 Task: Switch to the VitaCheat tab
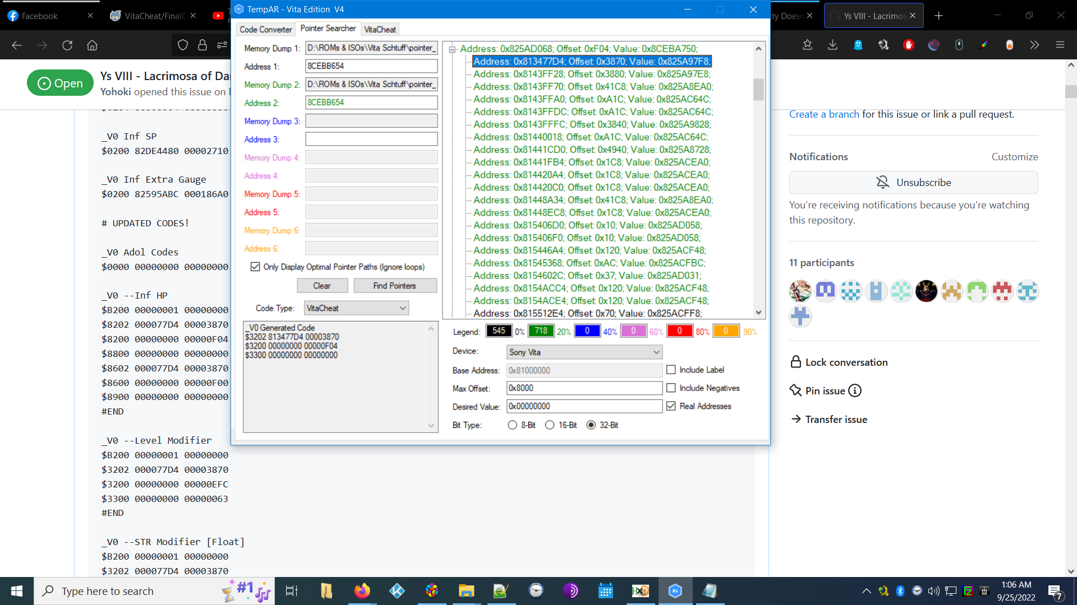click(380, 29)
